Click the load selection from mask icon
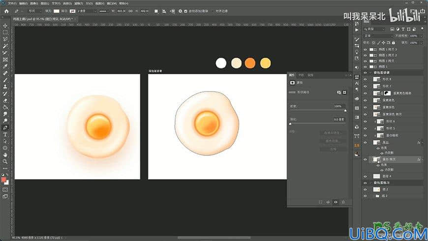Screen dimensions: 428x241 pos(320,202)
